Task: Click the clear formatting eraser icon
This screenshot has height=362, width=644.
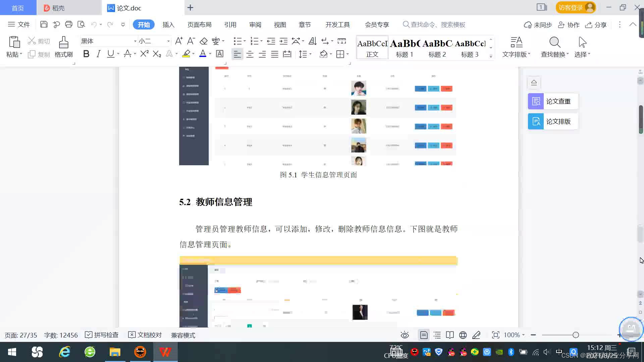Action: 203,41
